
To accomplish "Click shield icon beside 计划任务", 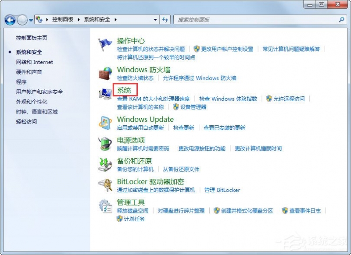I will click(x=119, y=219).
